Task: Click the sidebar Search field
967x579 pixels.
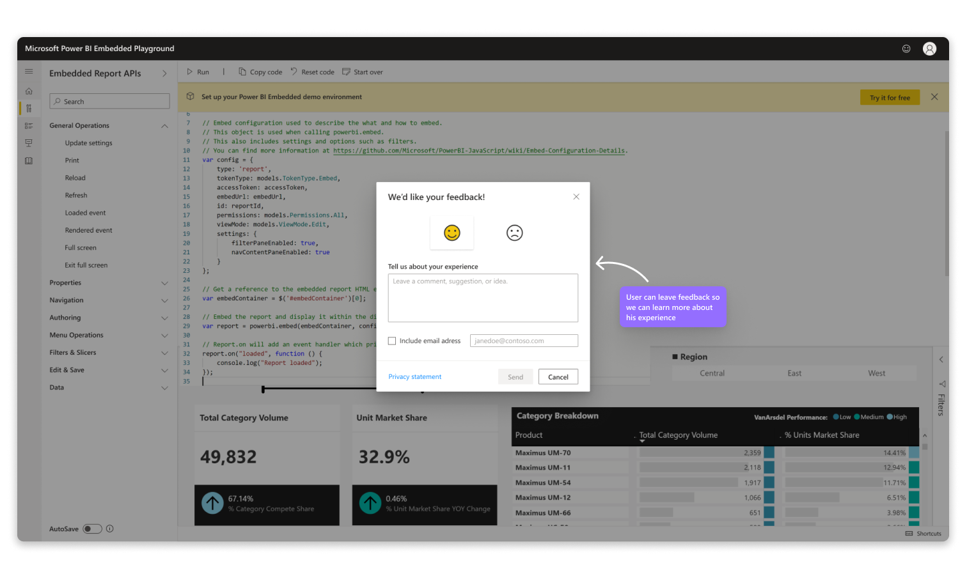Action: (109, 101)
